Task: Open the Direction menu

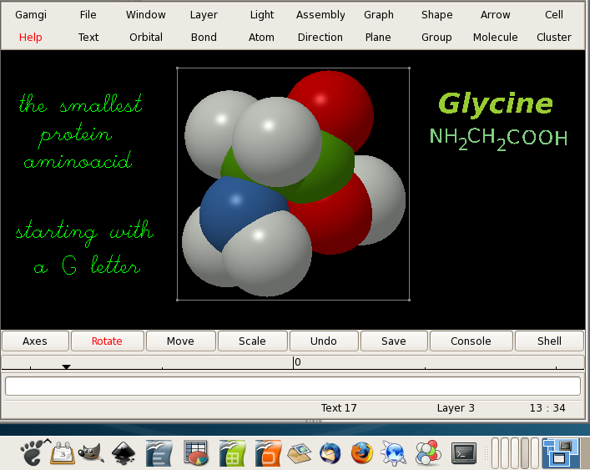Action: (x=320, y=38)
